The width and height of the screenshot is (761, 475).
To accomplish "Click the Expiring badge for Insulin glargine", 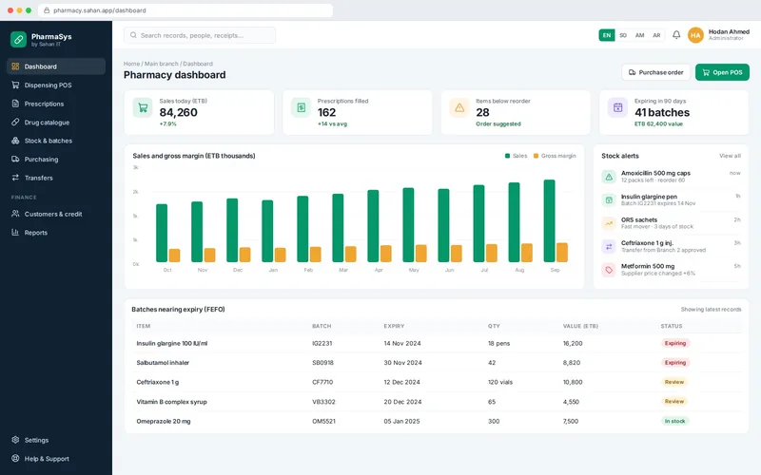I will pyautogui.click(x=675, y=343).
